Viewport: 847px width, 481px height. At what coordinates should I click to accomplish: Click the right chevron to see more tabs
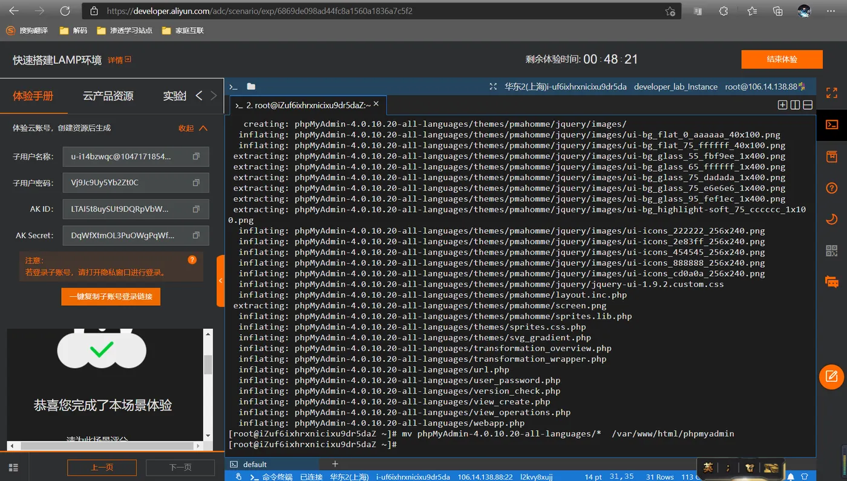click(214, 95)
